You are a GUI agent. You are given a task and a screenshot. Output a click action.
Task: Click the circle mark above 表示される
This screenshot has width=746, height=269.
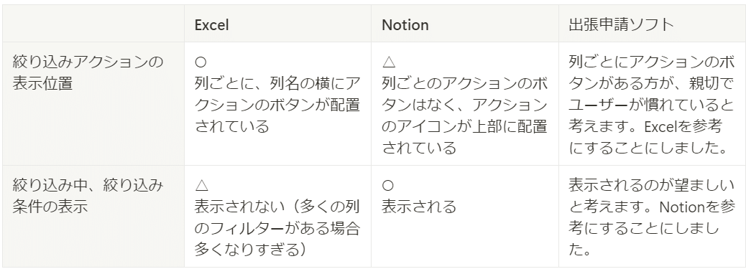tap(388, 185)
